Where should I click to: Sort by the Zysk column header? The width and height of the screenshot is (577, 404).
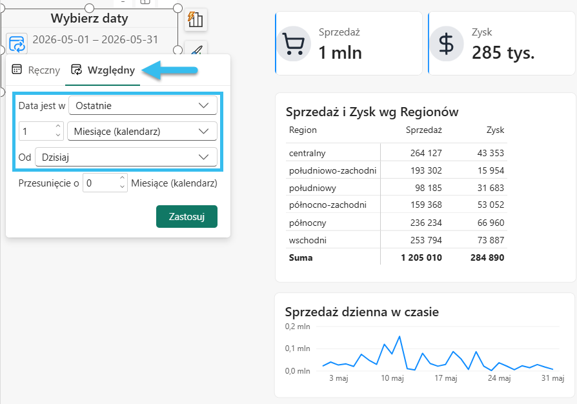495,130
